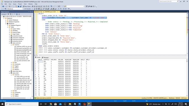Click the toolbar search combo box

pyautogui.click(x=76, y=6)
